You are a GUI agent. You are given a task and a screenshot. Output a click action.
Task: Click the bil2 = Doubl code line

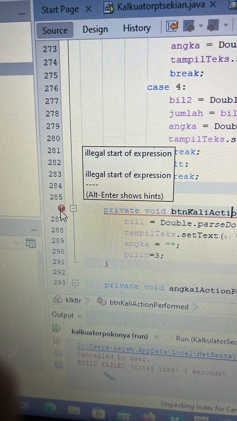pos(203,100)
